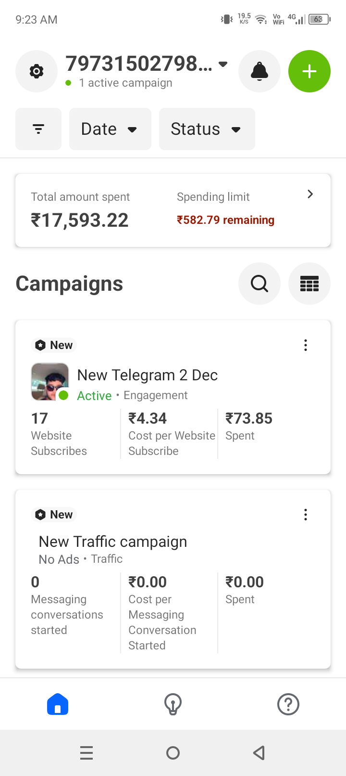Open the Help tab
346x776 pixels.
(288, 704)
